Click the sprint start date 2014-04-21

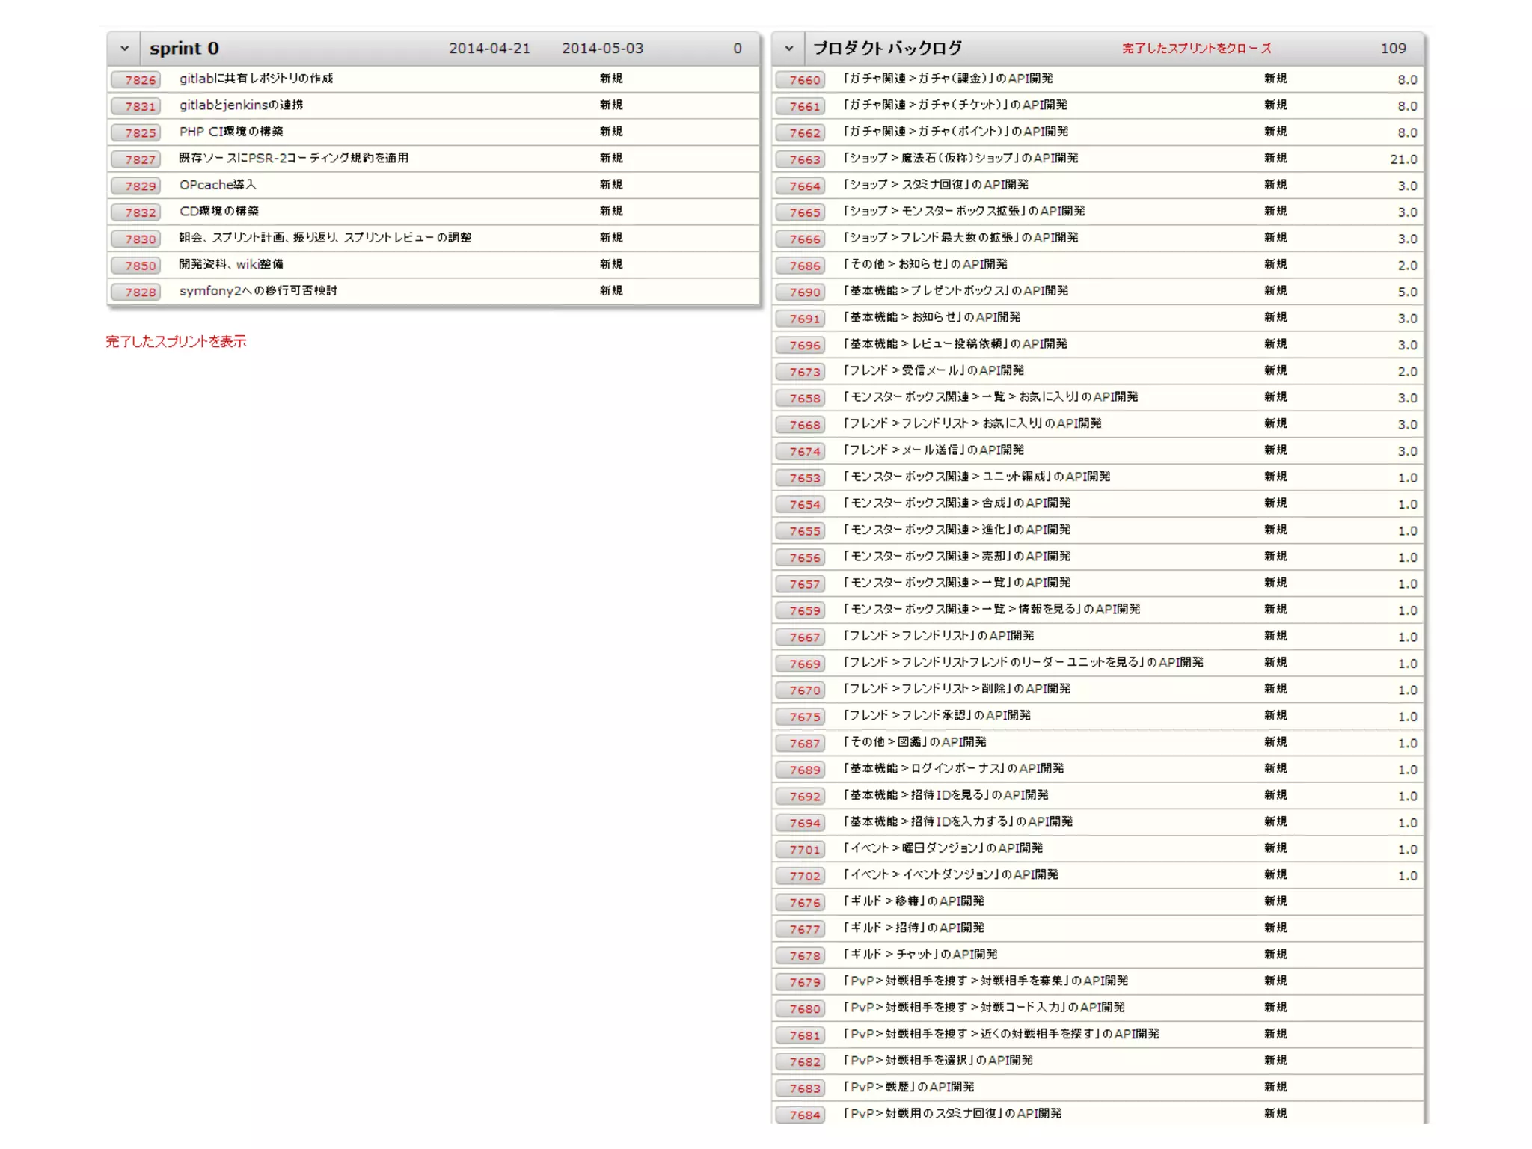(x=489, y=49)
